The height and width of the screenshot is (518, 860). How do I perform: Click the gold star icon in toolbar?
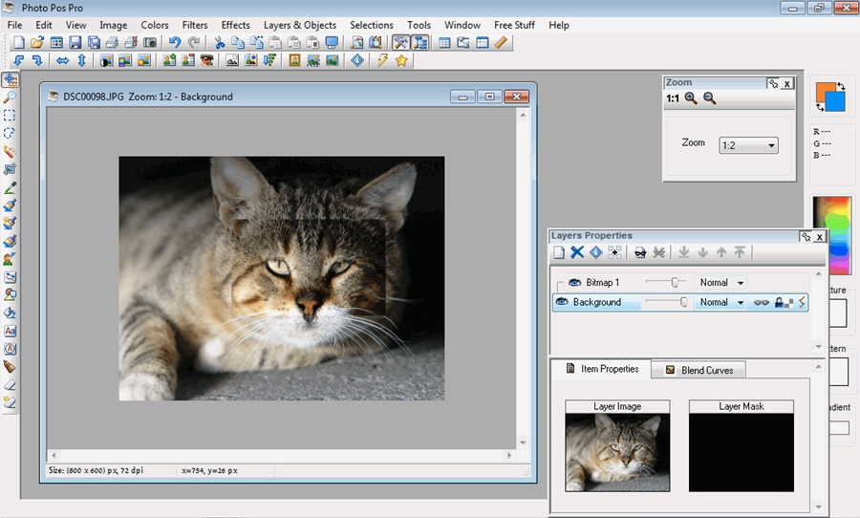click(401, 60)
